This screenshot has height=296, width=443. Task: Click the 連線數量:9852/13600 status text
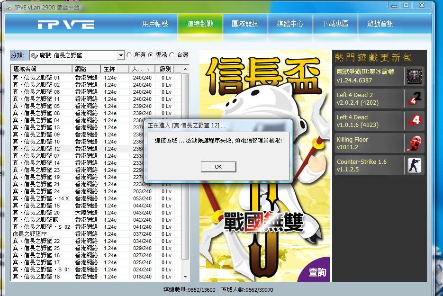pyautogui.click(x=189, y=290)
